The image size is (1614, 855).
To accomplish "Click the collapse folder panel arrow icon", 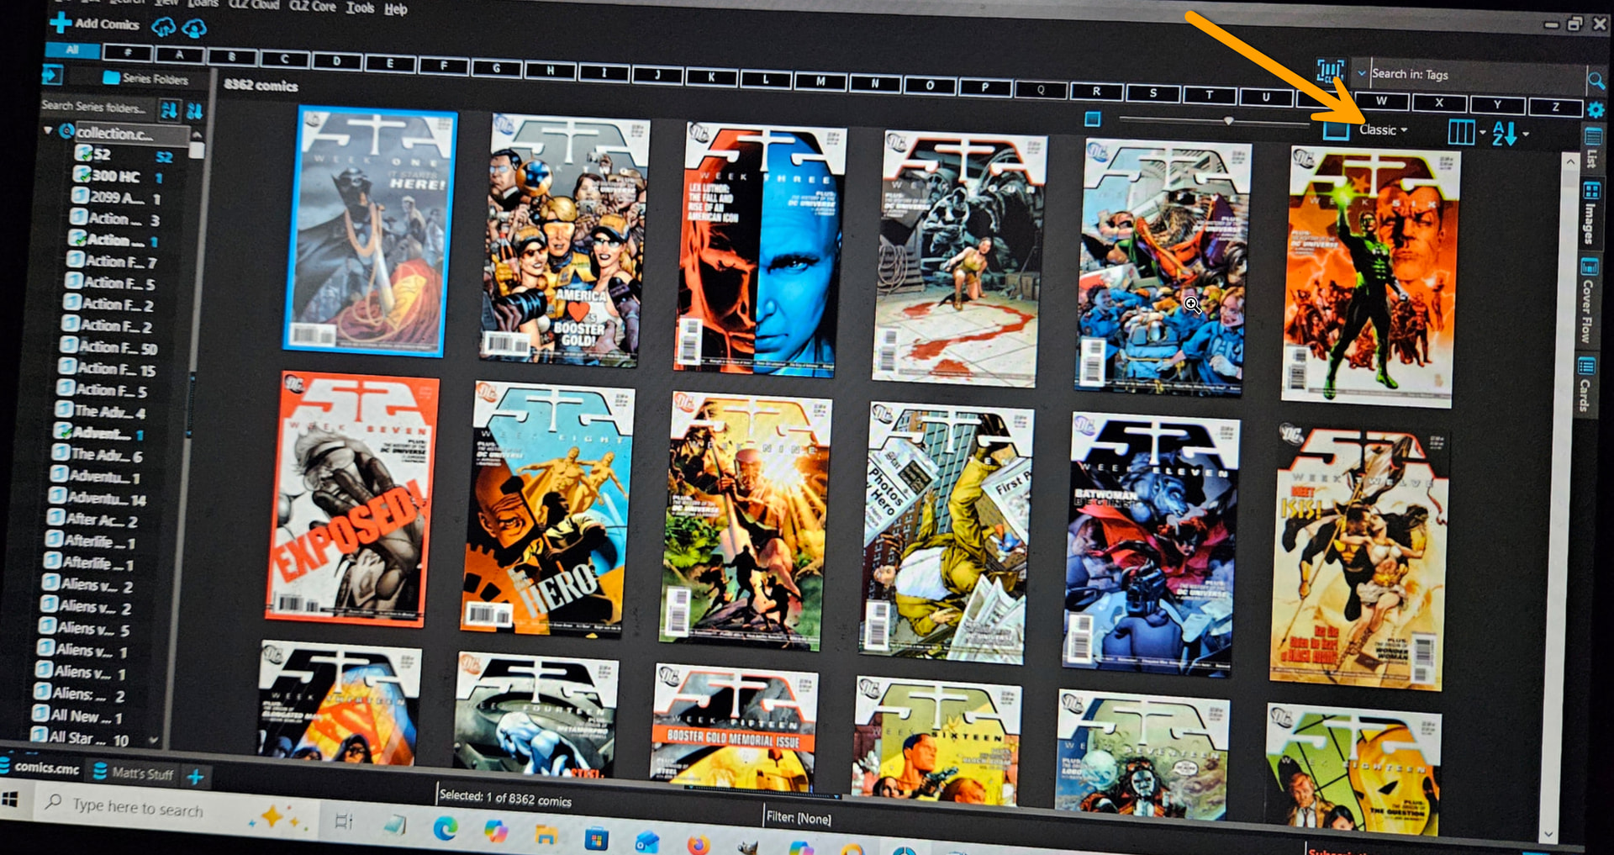I will pyautogui.click(x=52, y=76).
